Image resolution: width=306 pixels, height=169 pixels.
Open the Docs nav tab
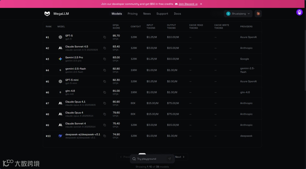(177, 14)
